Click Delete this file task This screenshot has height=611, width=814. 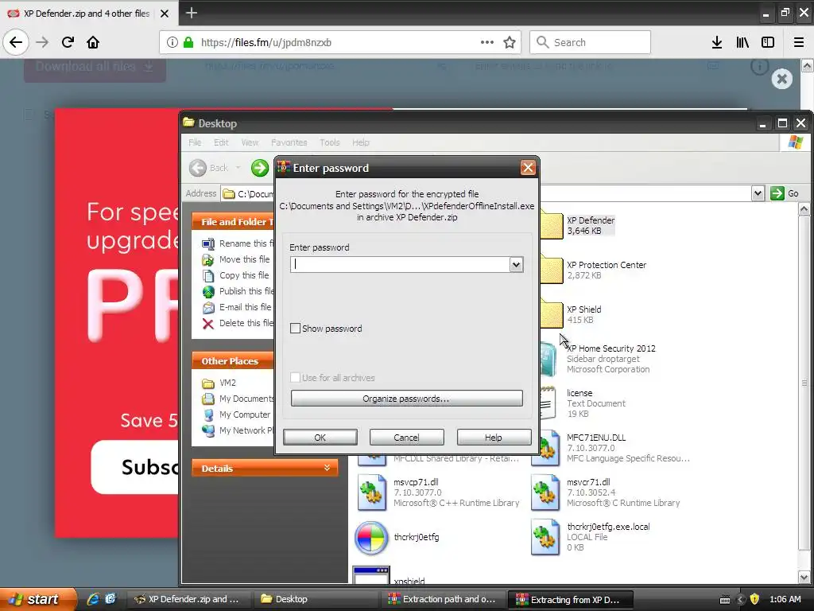point(237,323)
